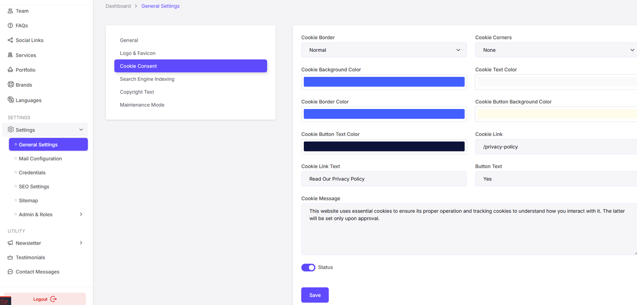Open the Cookie Corners dropdown

555,50
